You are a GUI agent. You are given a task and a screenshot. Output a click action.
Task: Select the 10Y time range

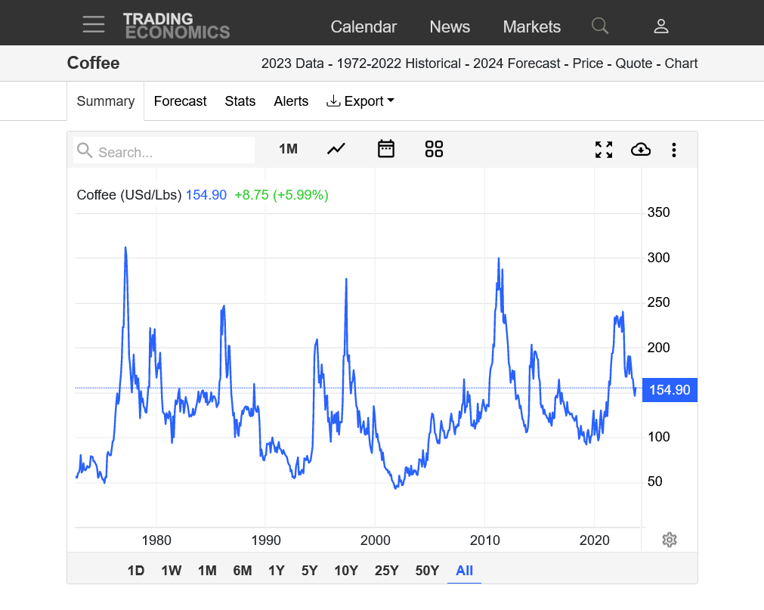click(x=346, y=571)
